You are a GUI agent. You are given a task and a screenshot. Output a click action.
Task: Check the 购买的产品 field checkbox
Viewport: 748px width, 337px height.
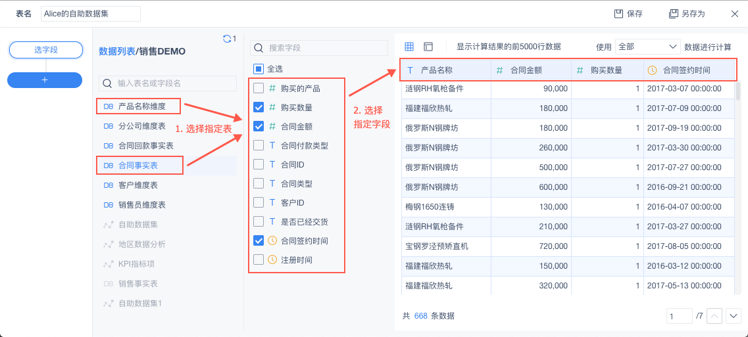(259, 88)
